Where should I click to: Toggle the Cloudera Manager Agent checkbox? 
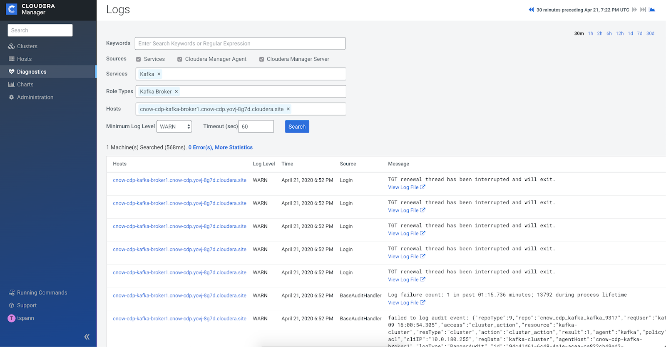click(x=180, y=59)
